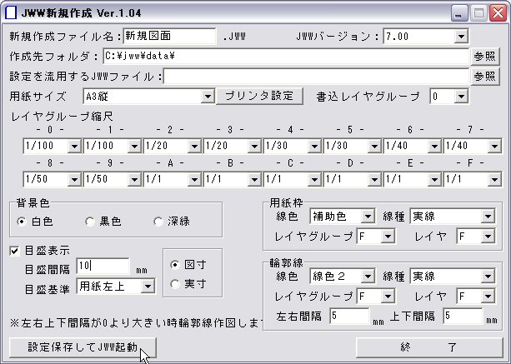The image size is (511, 364).
Task: Expand the layer group 4 scale dropdown
Action: (x=314, y=146)
